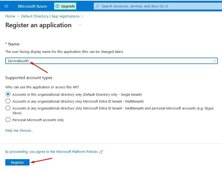
Task: Open the hamburger portal menu
Action: click(x=6, y=6)
